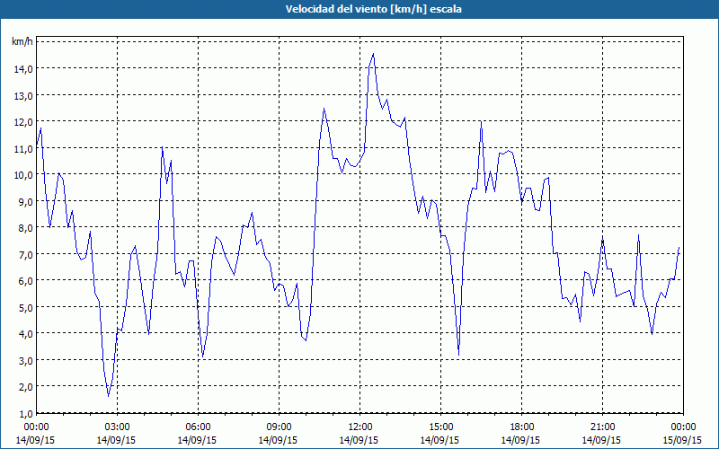Viewport: 719px width, 449px height.
Task: Click the '14/09/15' date under '15:00'
Action: (x=440, y=440)
